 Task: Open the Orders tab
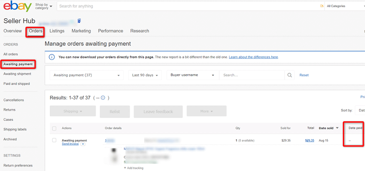[36, 31]
